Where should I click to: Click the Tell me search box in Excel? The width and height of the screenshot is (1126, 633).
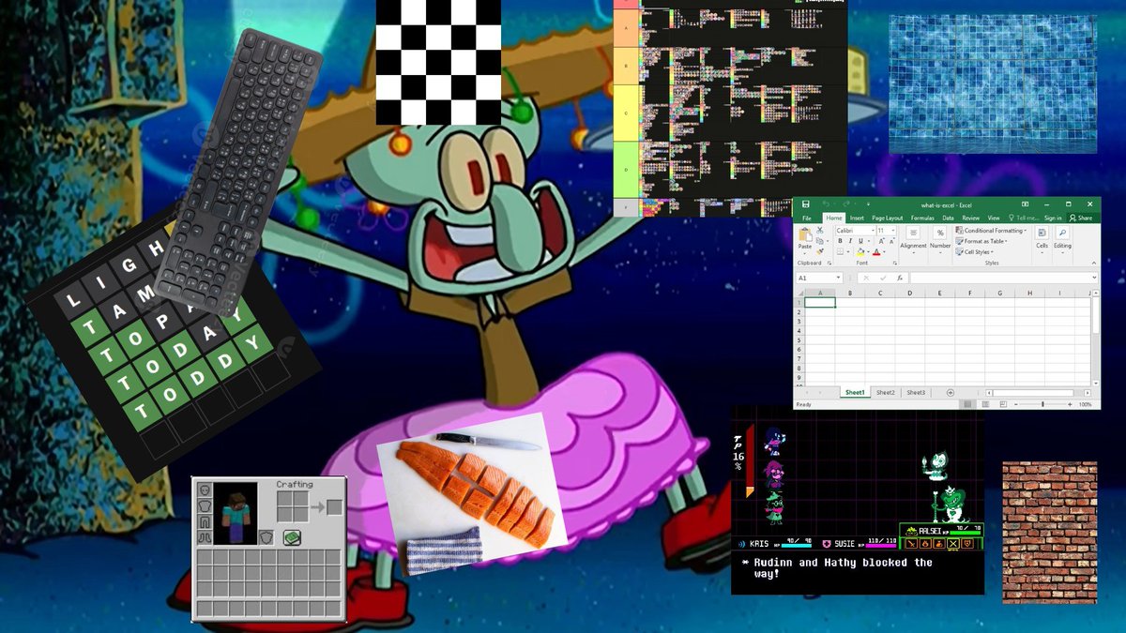point(1024,218)
